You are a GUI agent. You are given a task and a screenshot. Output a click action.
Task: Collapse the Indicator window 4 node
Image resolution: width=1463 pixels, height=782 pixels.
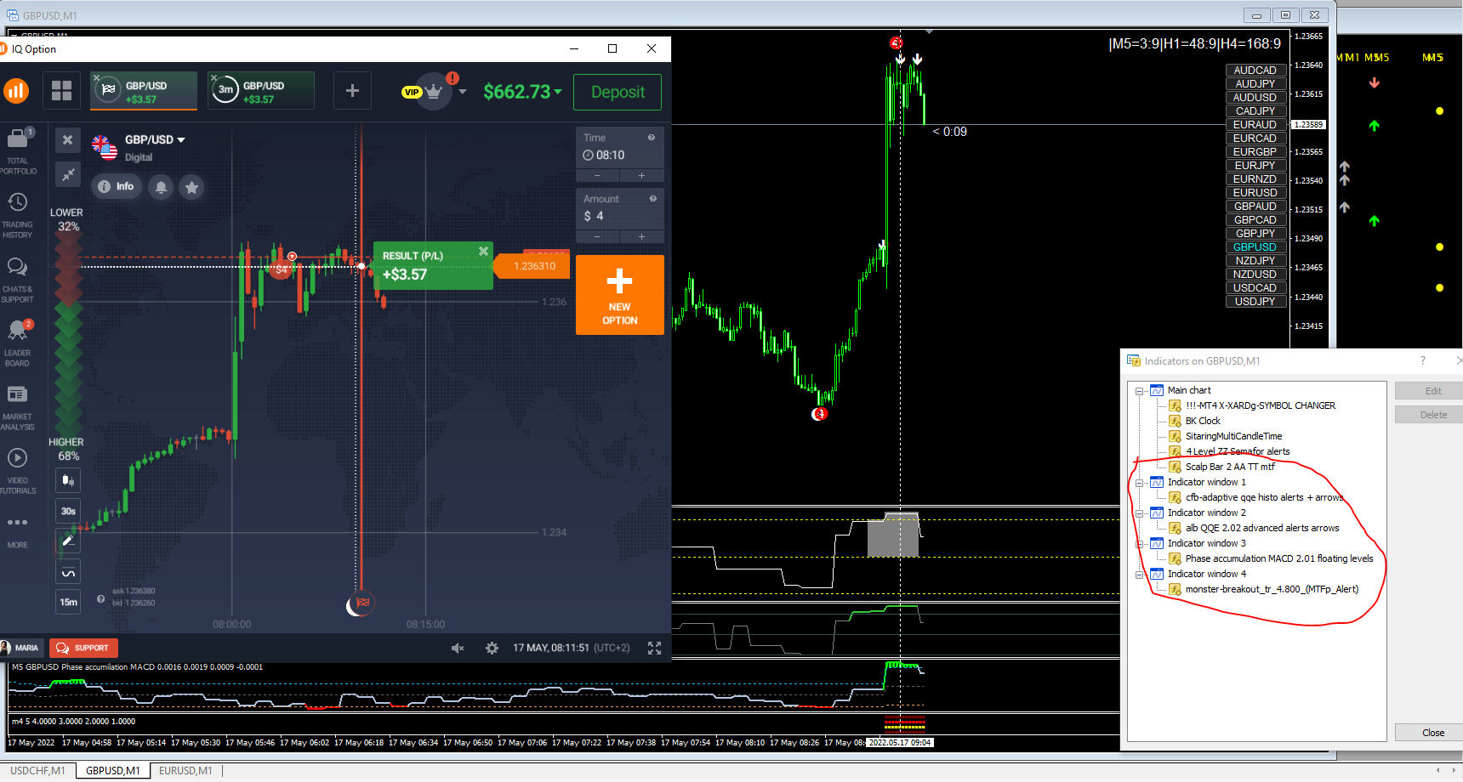1140,575
